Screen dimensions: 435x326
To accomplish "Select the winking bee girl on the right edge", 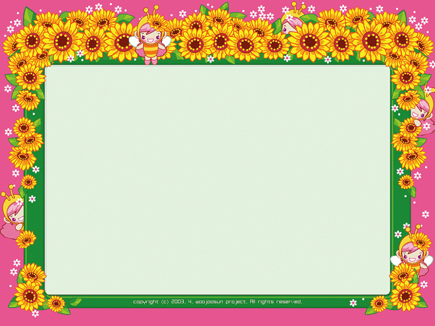I will pyautogui.click(x=424, y=112).
